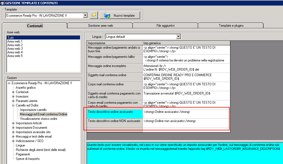Viewport: 283px width, 164px height.
Task: Select row Messaggio ordine incompleto
Action: coord(115,68)
